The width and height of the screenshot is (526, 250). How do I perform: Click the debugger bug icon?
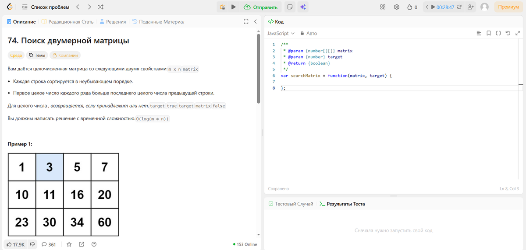tap(222, 7)
